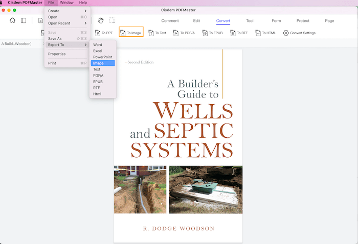Image resolution: width=358 pixels, height=244 pixels.
Task: Open the File menu in menu bar
Action: [51, 3]
